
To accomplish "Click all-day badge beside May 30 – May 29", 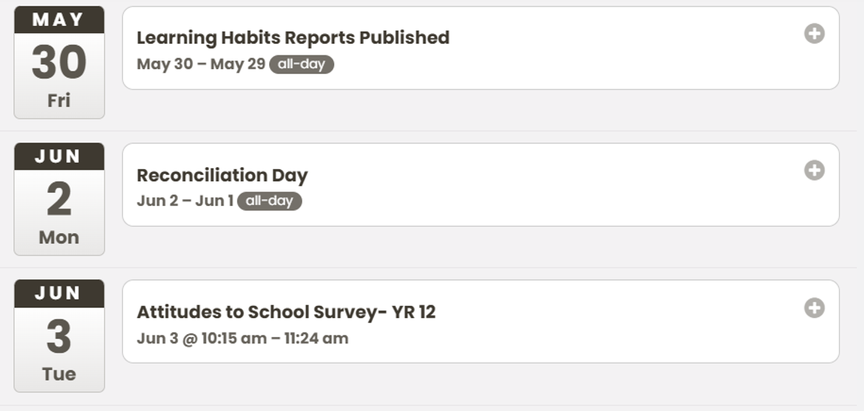I will point(302,64).
